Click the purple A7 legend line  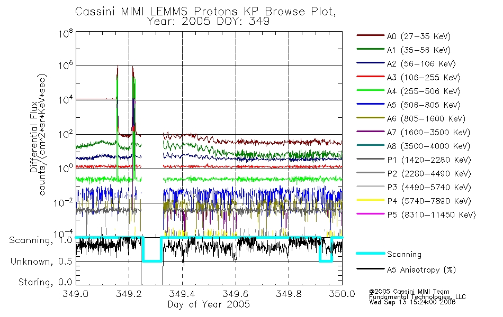point(370,131)
